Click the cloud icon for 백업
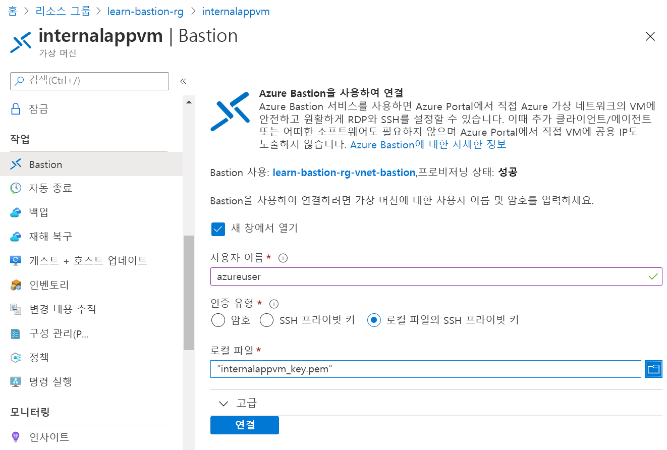Screen dimensions: 667x450 16,212
